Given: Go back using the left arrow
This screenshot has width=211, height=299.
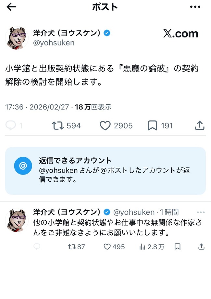Looking at the screenshot, I should click(11, 7).
